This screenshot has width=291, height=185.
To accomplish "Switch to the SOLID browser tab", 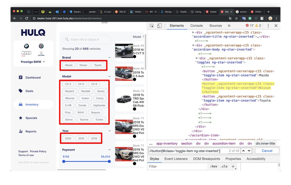I will pyautogui.click(x=121, y=12).
